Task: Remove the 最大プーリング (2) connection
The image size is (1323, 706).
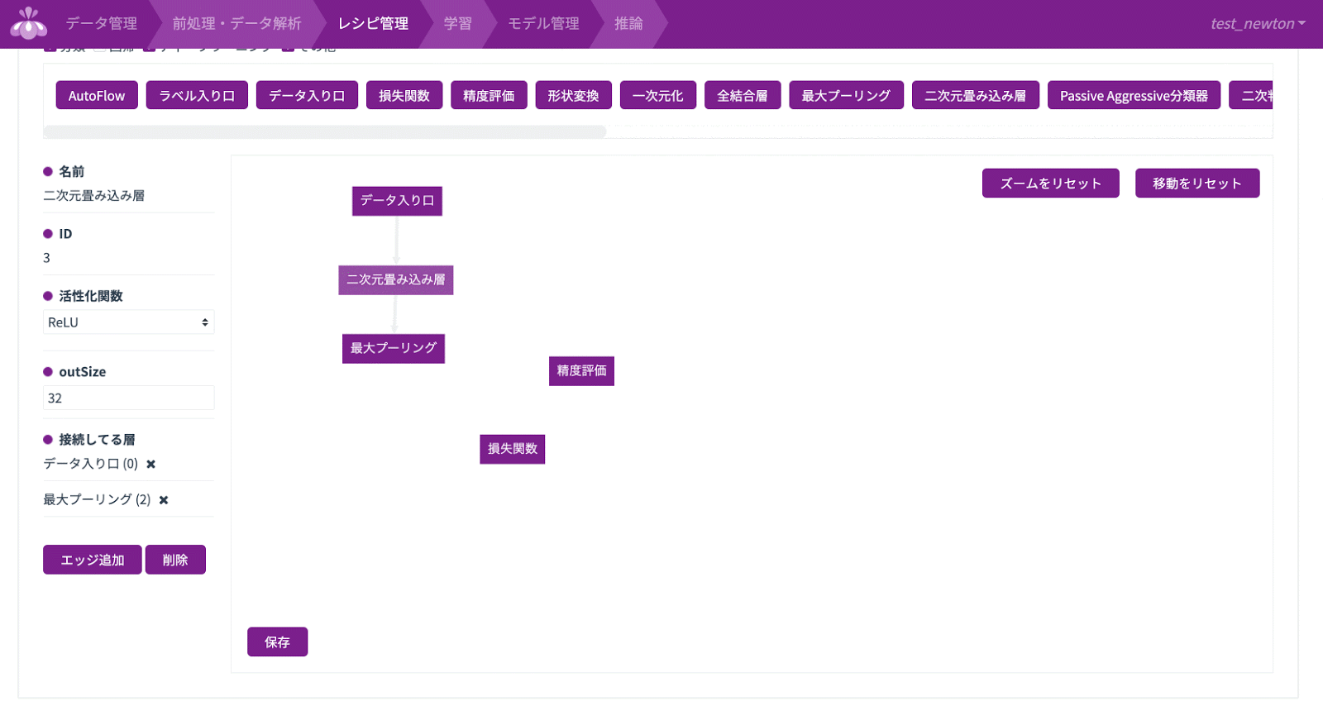Action: click(x=164, y=500)
